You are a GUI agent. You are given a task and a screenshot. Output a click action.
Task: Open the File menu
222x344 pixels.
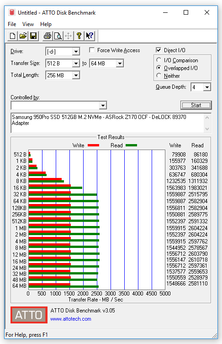click(x=12, y=24)
